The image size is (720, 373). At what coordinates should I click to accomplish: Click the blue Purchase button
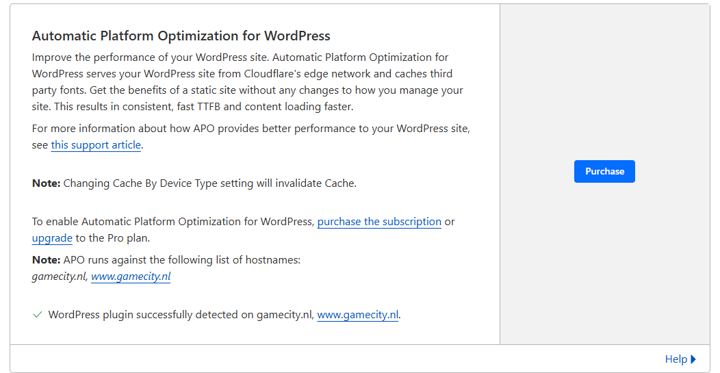[604, 172]
